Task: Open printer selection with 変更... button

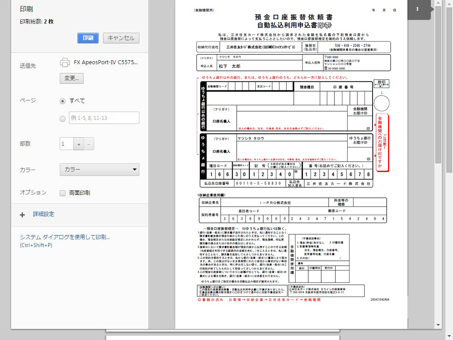Action: click(x=71, y=78)
